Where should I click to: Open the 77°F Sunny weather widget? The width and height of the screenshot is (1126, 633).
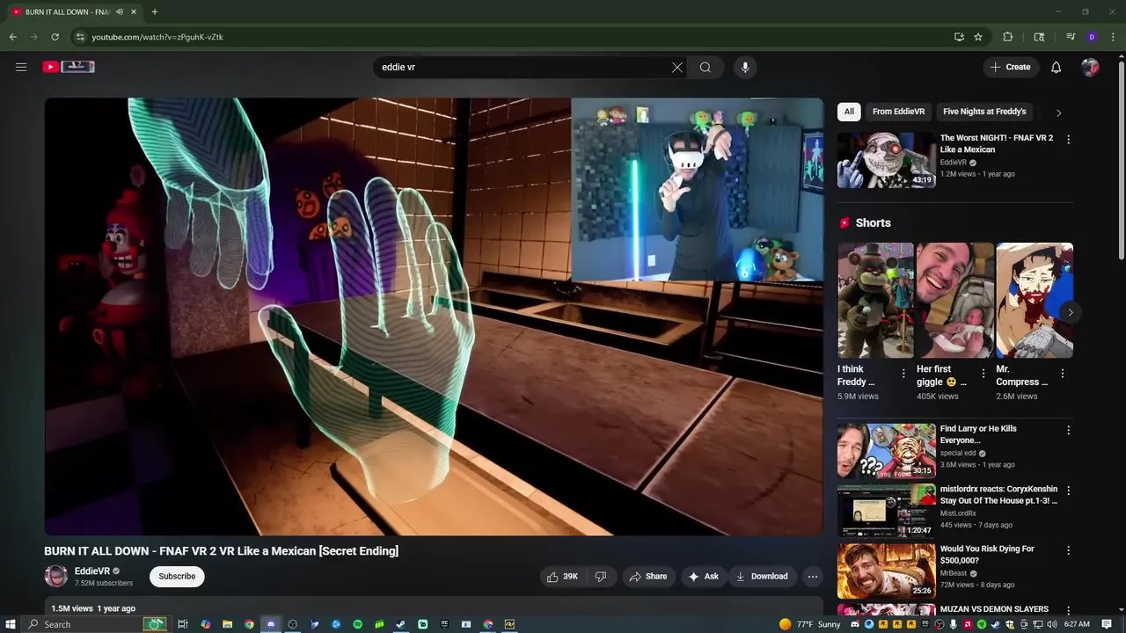pyautogui.click(x=810, y=624)
